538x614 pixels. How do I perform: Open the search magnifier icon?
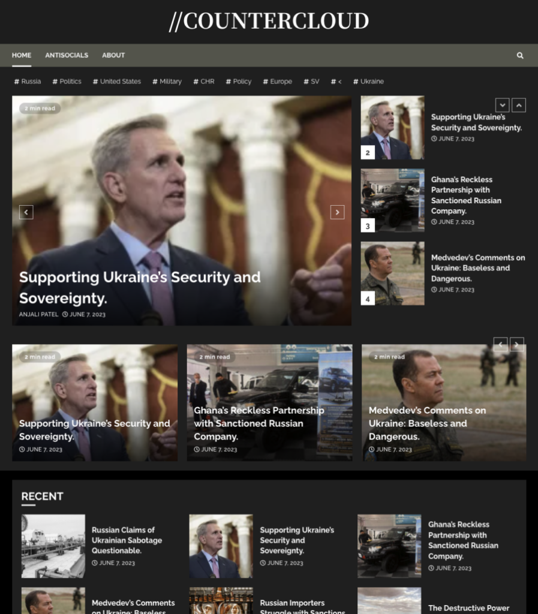pyautogui.click(x=519, y=55)
